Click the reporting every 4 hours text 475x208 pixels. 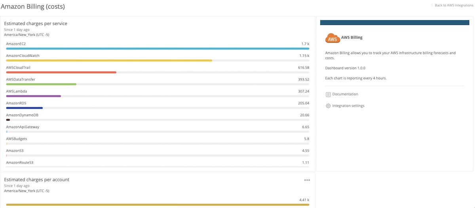(x=355, y=78)
